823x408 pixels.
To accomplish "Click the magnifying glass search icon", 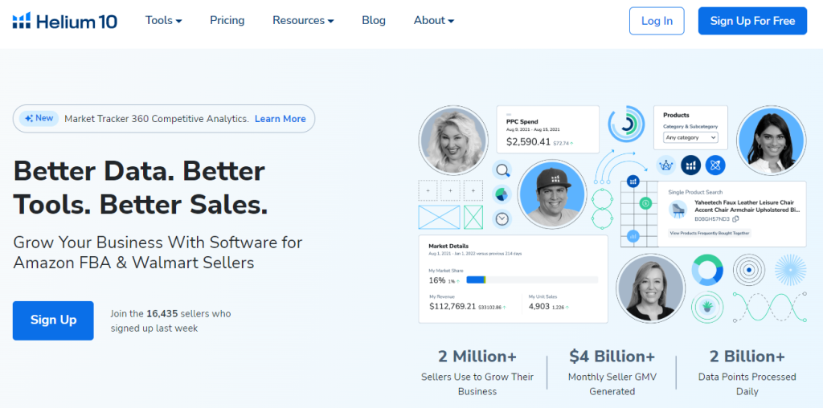I will click(x=503, y=169).
